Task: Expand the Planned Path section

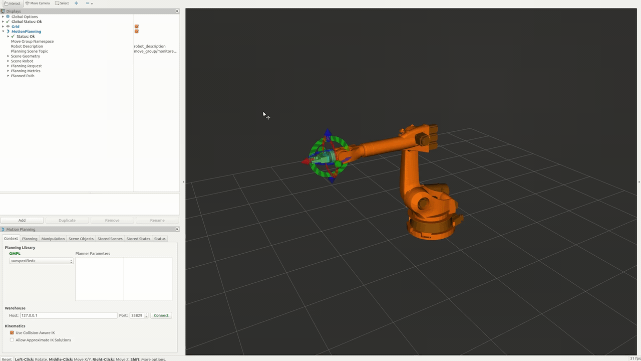Action: click(x=8, y=76)
